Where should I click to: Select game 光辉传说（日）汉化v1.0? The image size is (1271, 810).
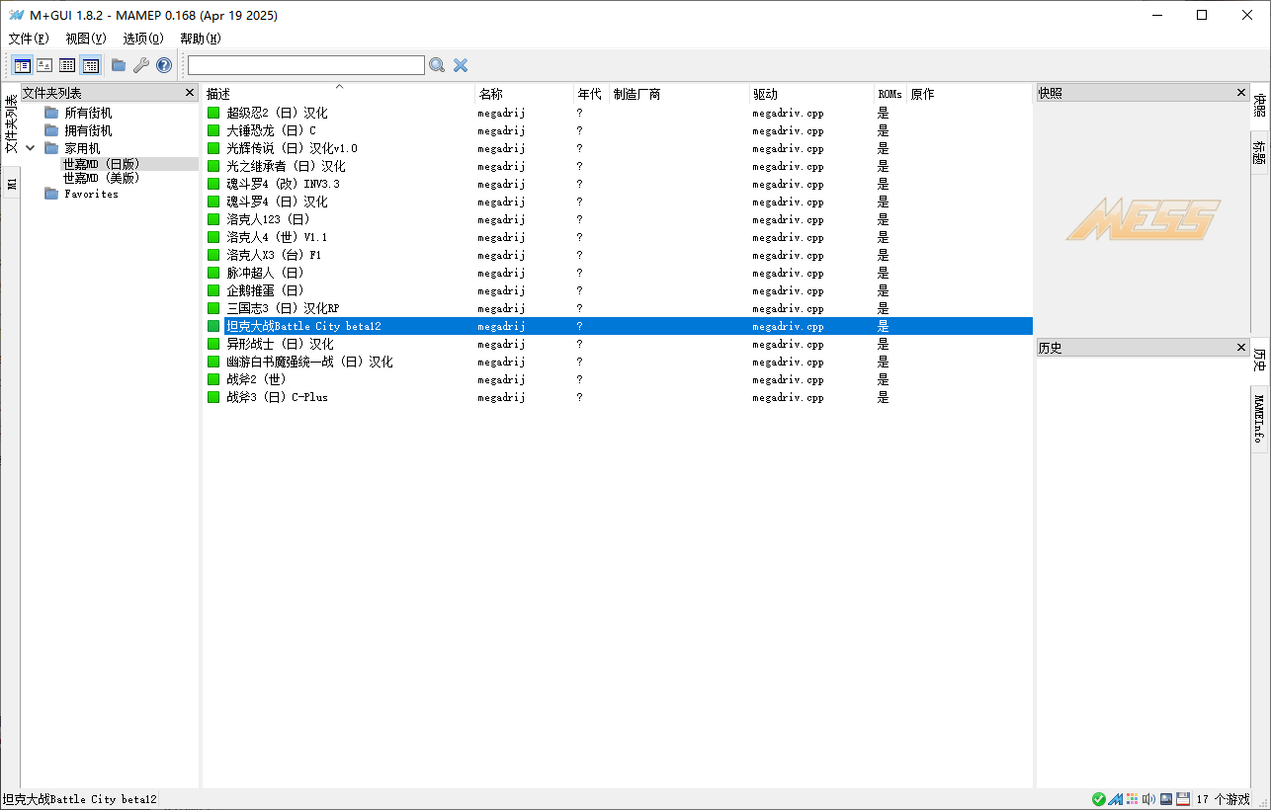pos(292,148)
